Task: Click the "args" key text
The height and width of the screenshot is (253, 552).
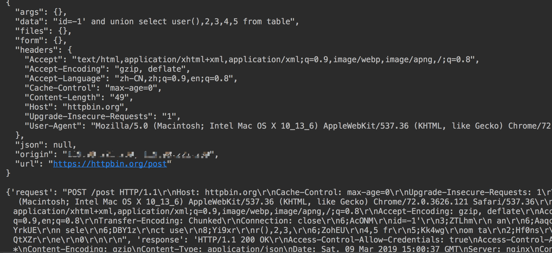Action: (x=29, y=12)
